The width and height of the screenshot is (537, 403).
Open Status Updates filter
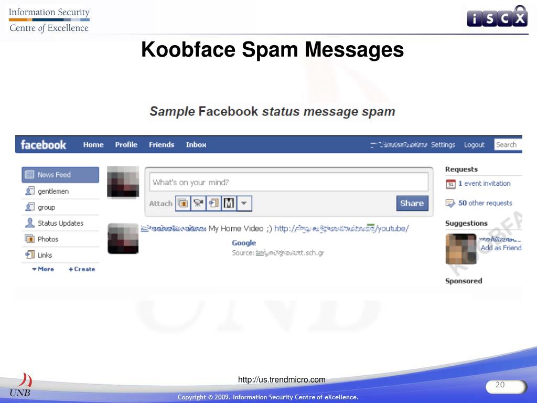60,223
